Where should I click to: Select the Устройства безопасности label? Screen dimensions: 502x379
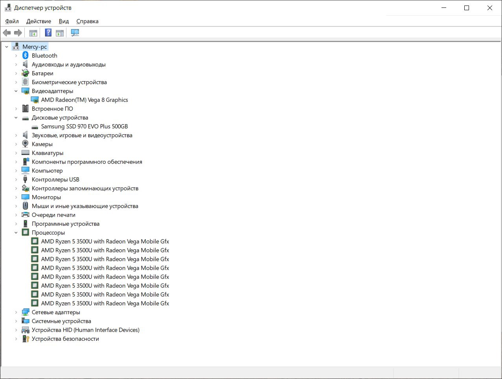click(65, 339)
